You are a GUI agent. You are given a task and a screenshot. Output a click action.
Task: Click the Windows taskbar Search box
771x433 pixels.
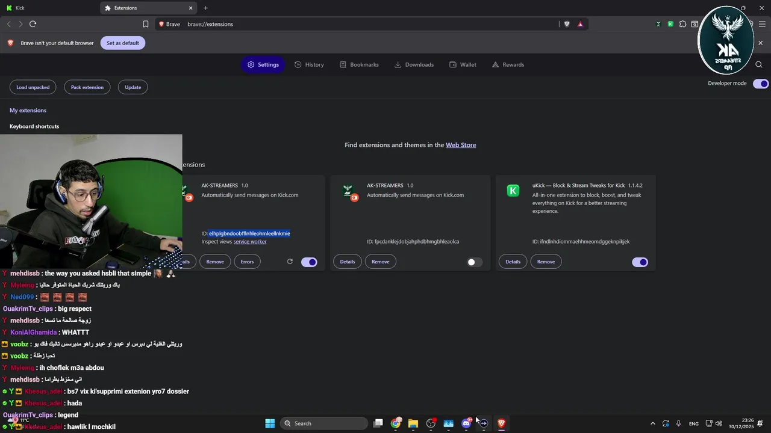[325, 423]
